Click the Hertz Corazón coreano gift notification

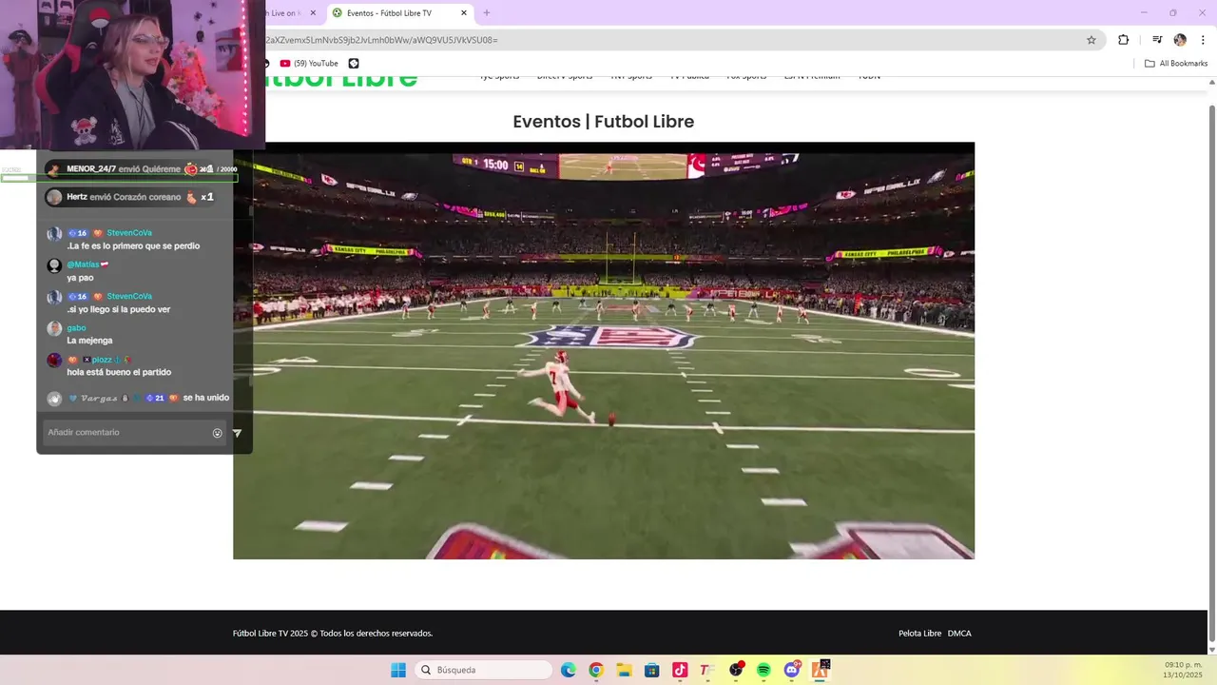point(131,197)
